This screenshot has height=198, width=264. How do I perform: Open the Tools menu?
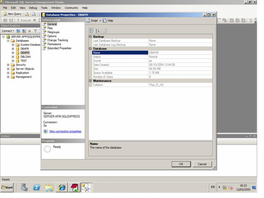tap(44, 8)
